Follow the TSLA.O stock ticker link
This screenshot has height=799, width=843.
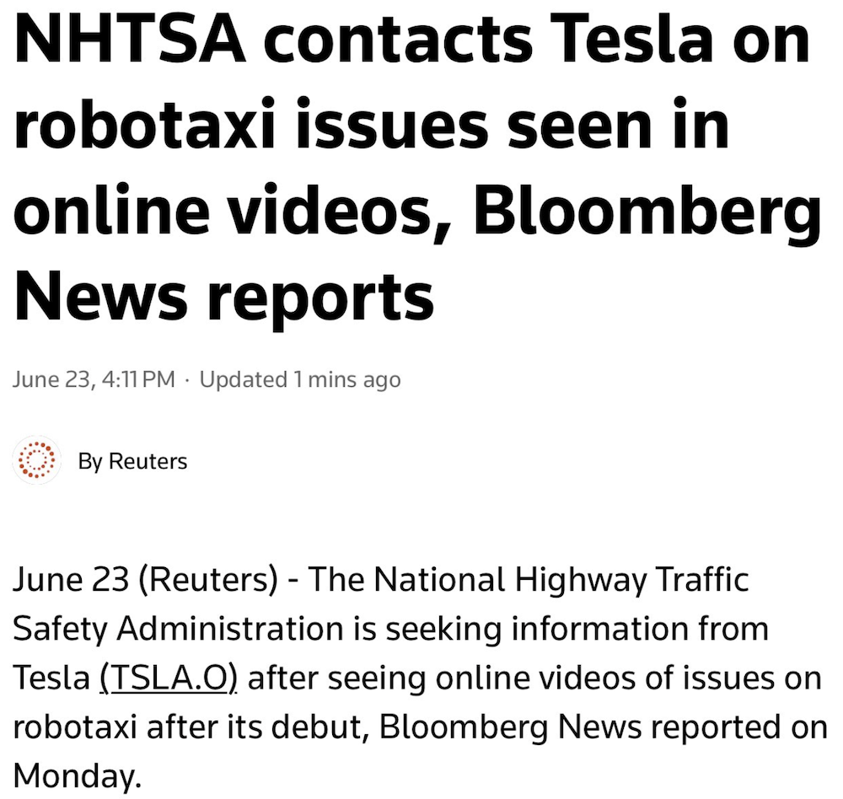168,678
